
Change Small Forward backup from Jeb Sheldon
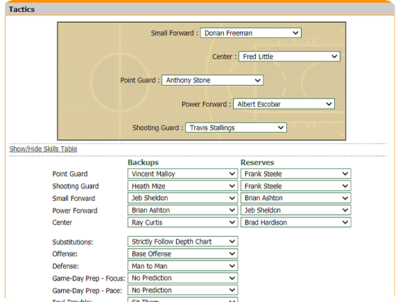[183, 198]
